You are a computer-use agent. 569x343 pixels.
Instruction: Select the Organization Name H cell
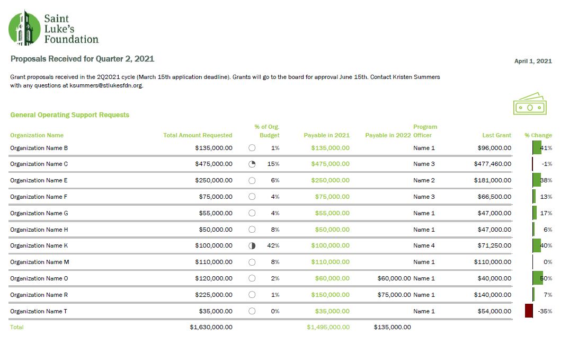(39, 230)
